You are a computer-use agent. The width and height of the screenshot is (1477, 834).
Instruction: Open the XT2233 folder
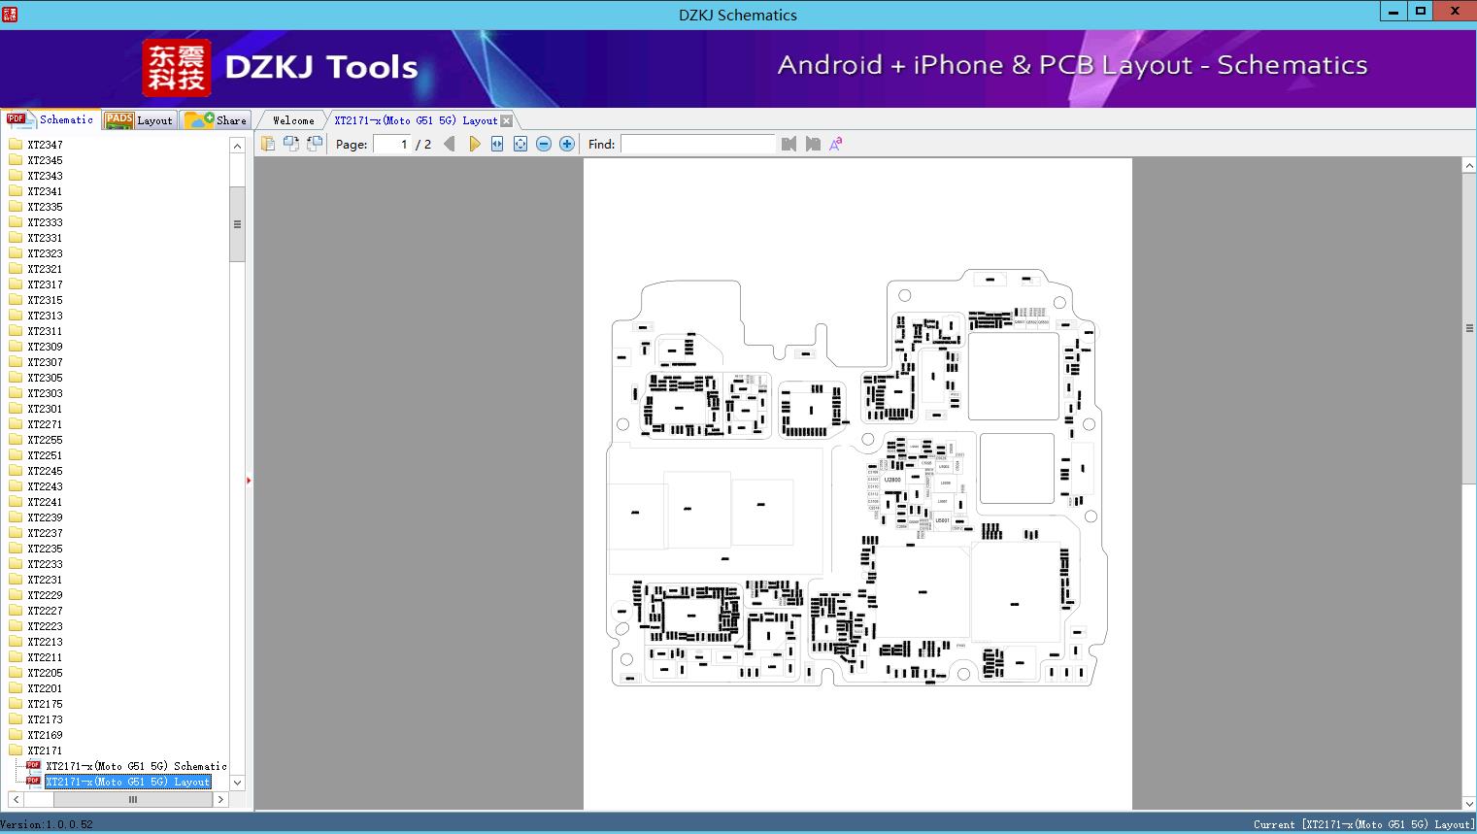click(36, 564)
